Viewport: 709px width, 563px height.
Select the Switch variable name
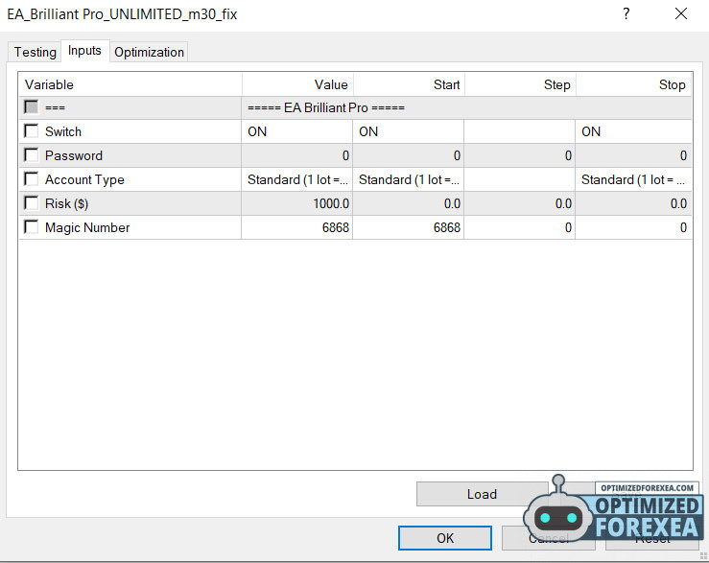pyautogui.click(x=63, y=131)
